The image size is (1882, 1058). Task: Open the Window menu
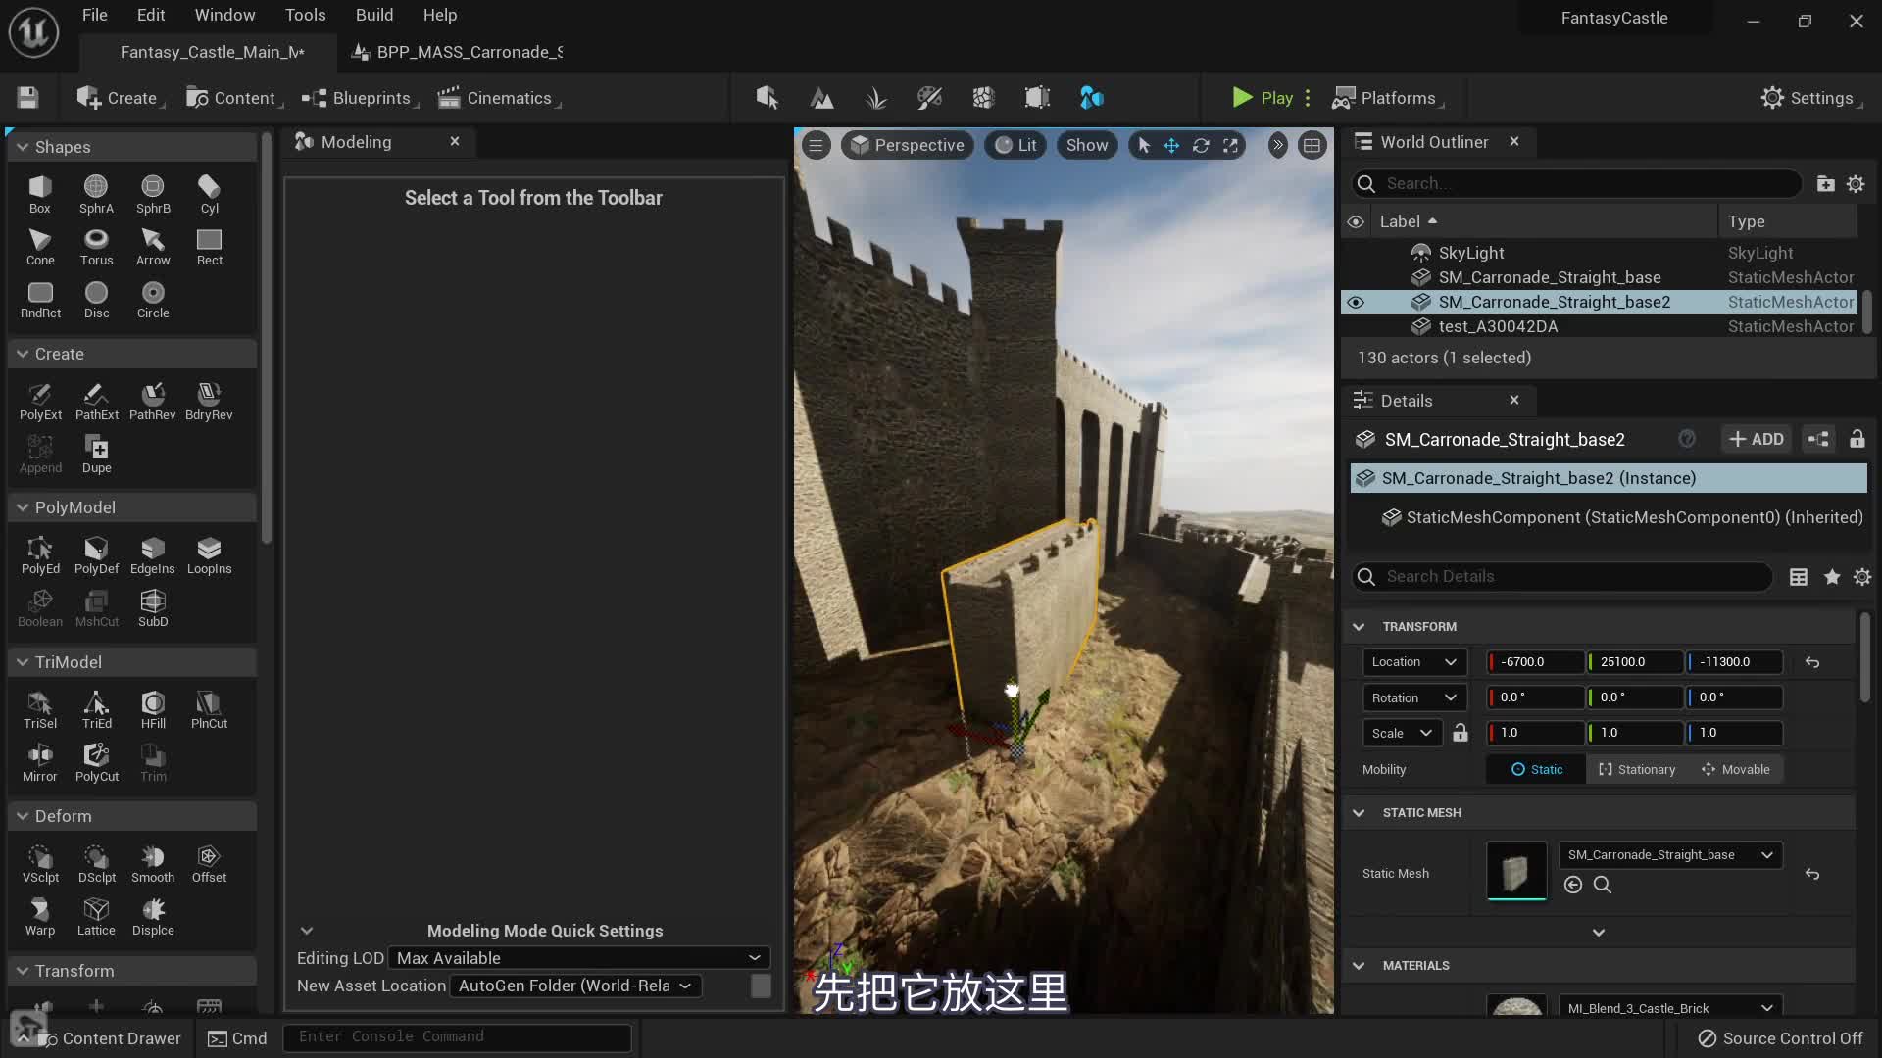point(224,15)
